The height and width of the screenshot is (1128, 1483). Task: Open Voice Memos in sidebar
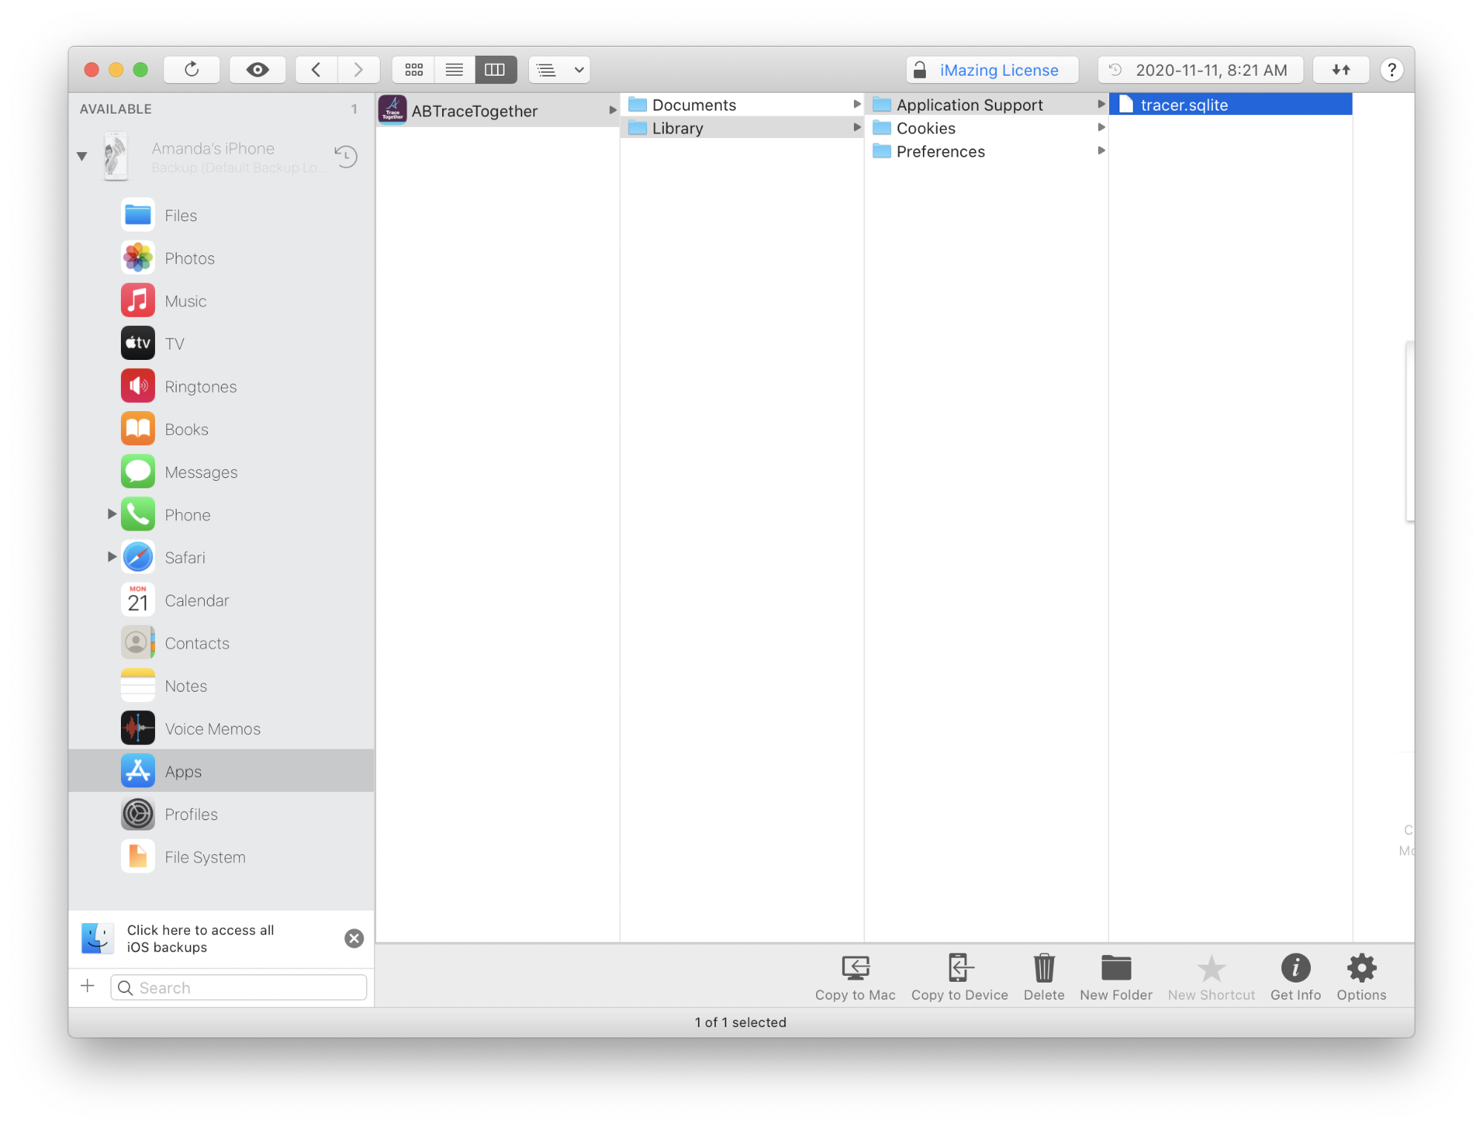tap(221, 729)
